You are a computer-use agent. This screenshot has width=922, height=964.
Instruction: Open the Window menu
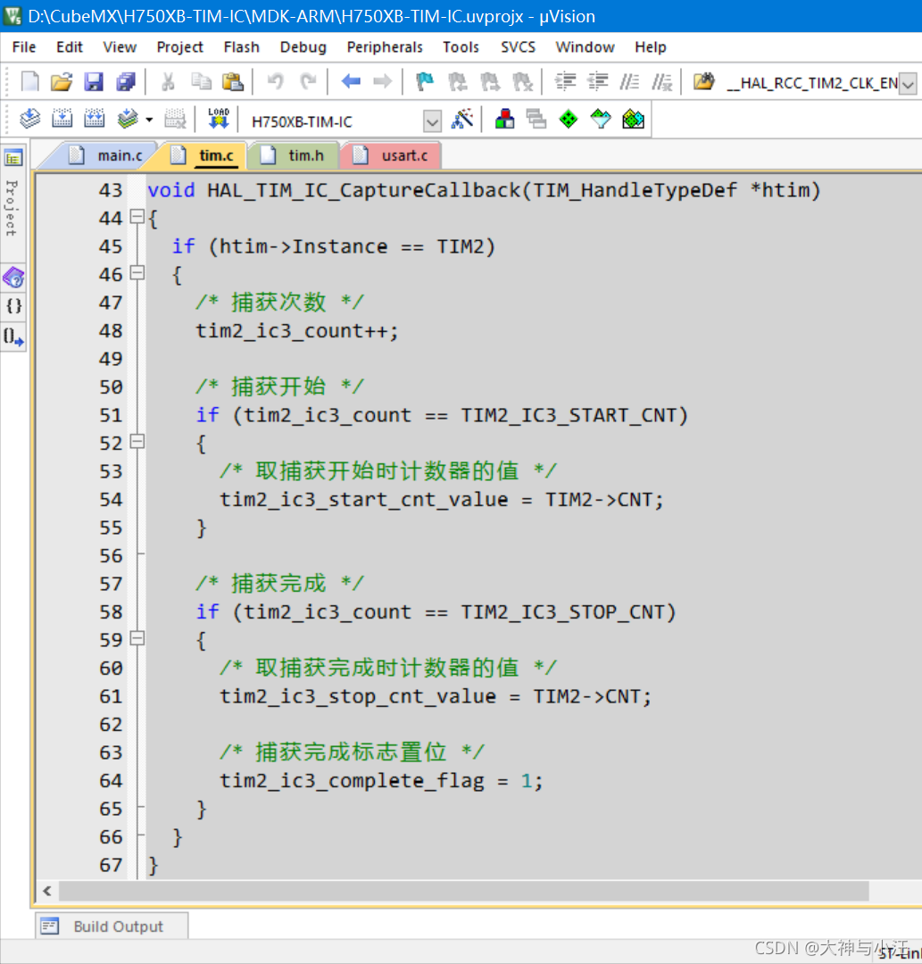pyautogui.click(x=586, y=47)
